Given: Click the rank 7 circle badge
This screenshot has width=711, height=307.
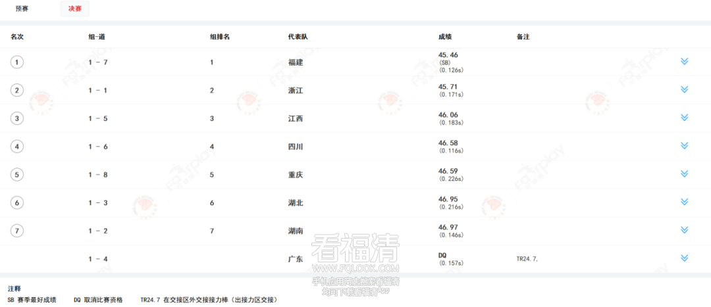Looking at the screenshot, I should tap(17, 231).
